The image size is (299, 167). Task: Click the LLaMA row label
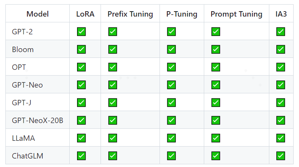coord(24,138)
